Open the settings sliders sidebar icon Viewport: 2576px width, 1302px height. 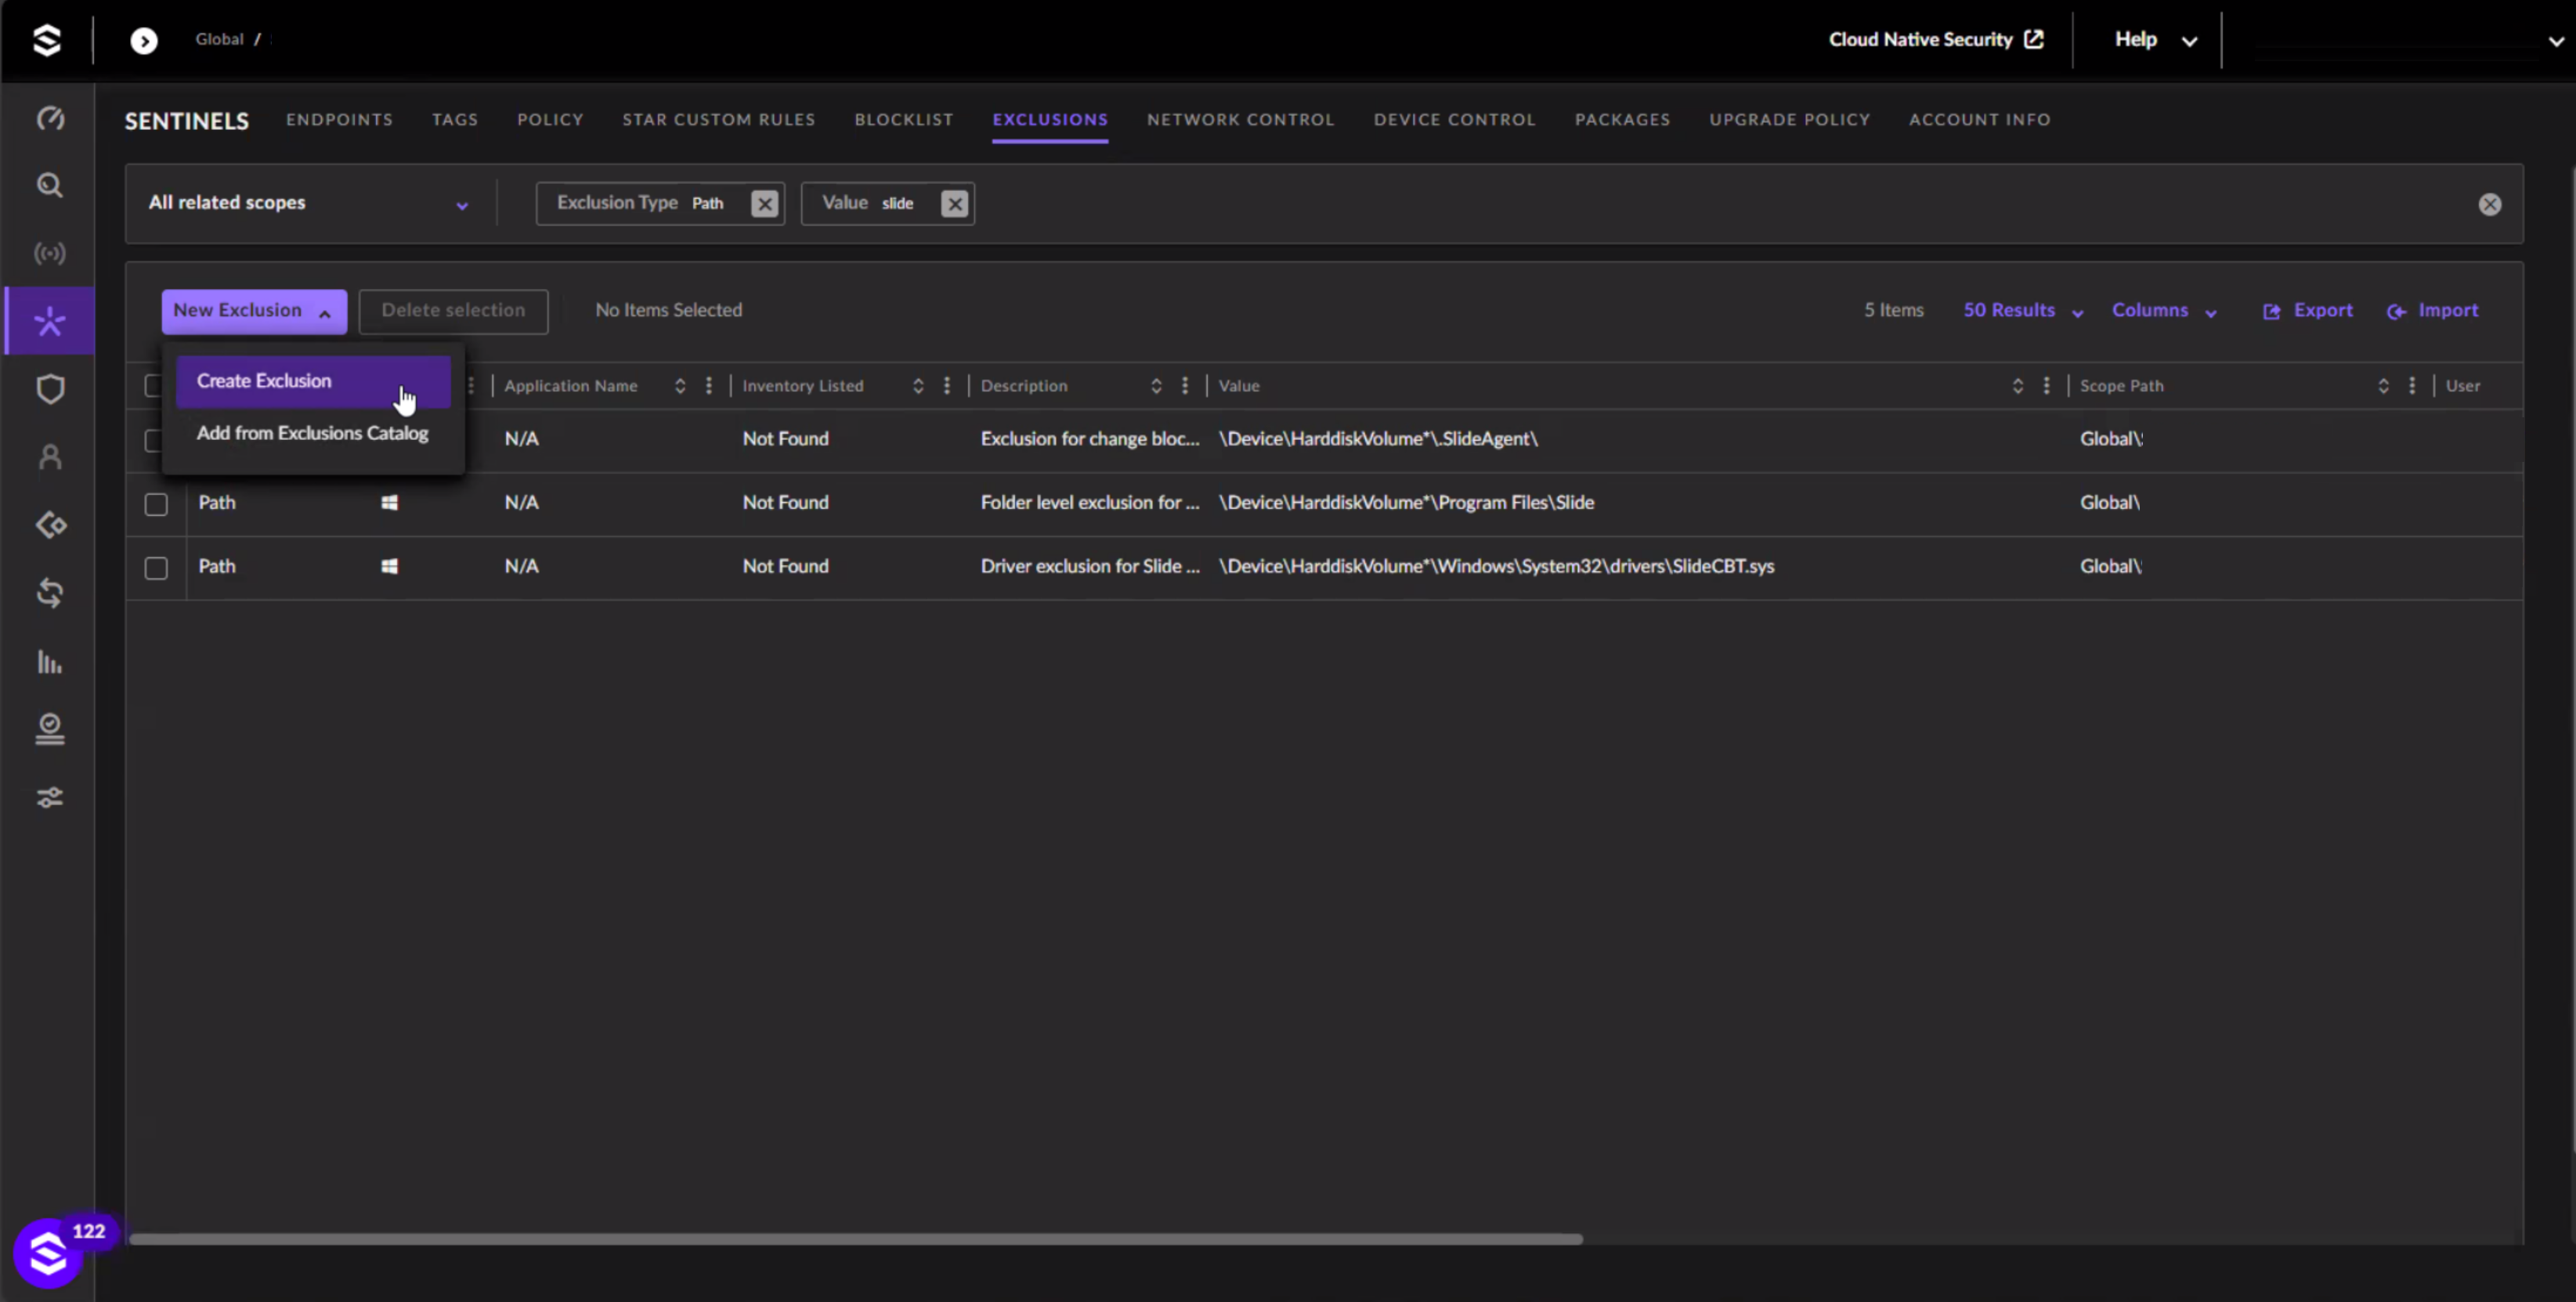50,797
